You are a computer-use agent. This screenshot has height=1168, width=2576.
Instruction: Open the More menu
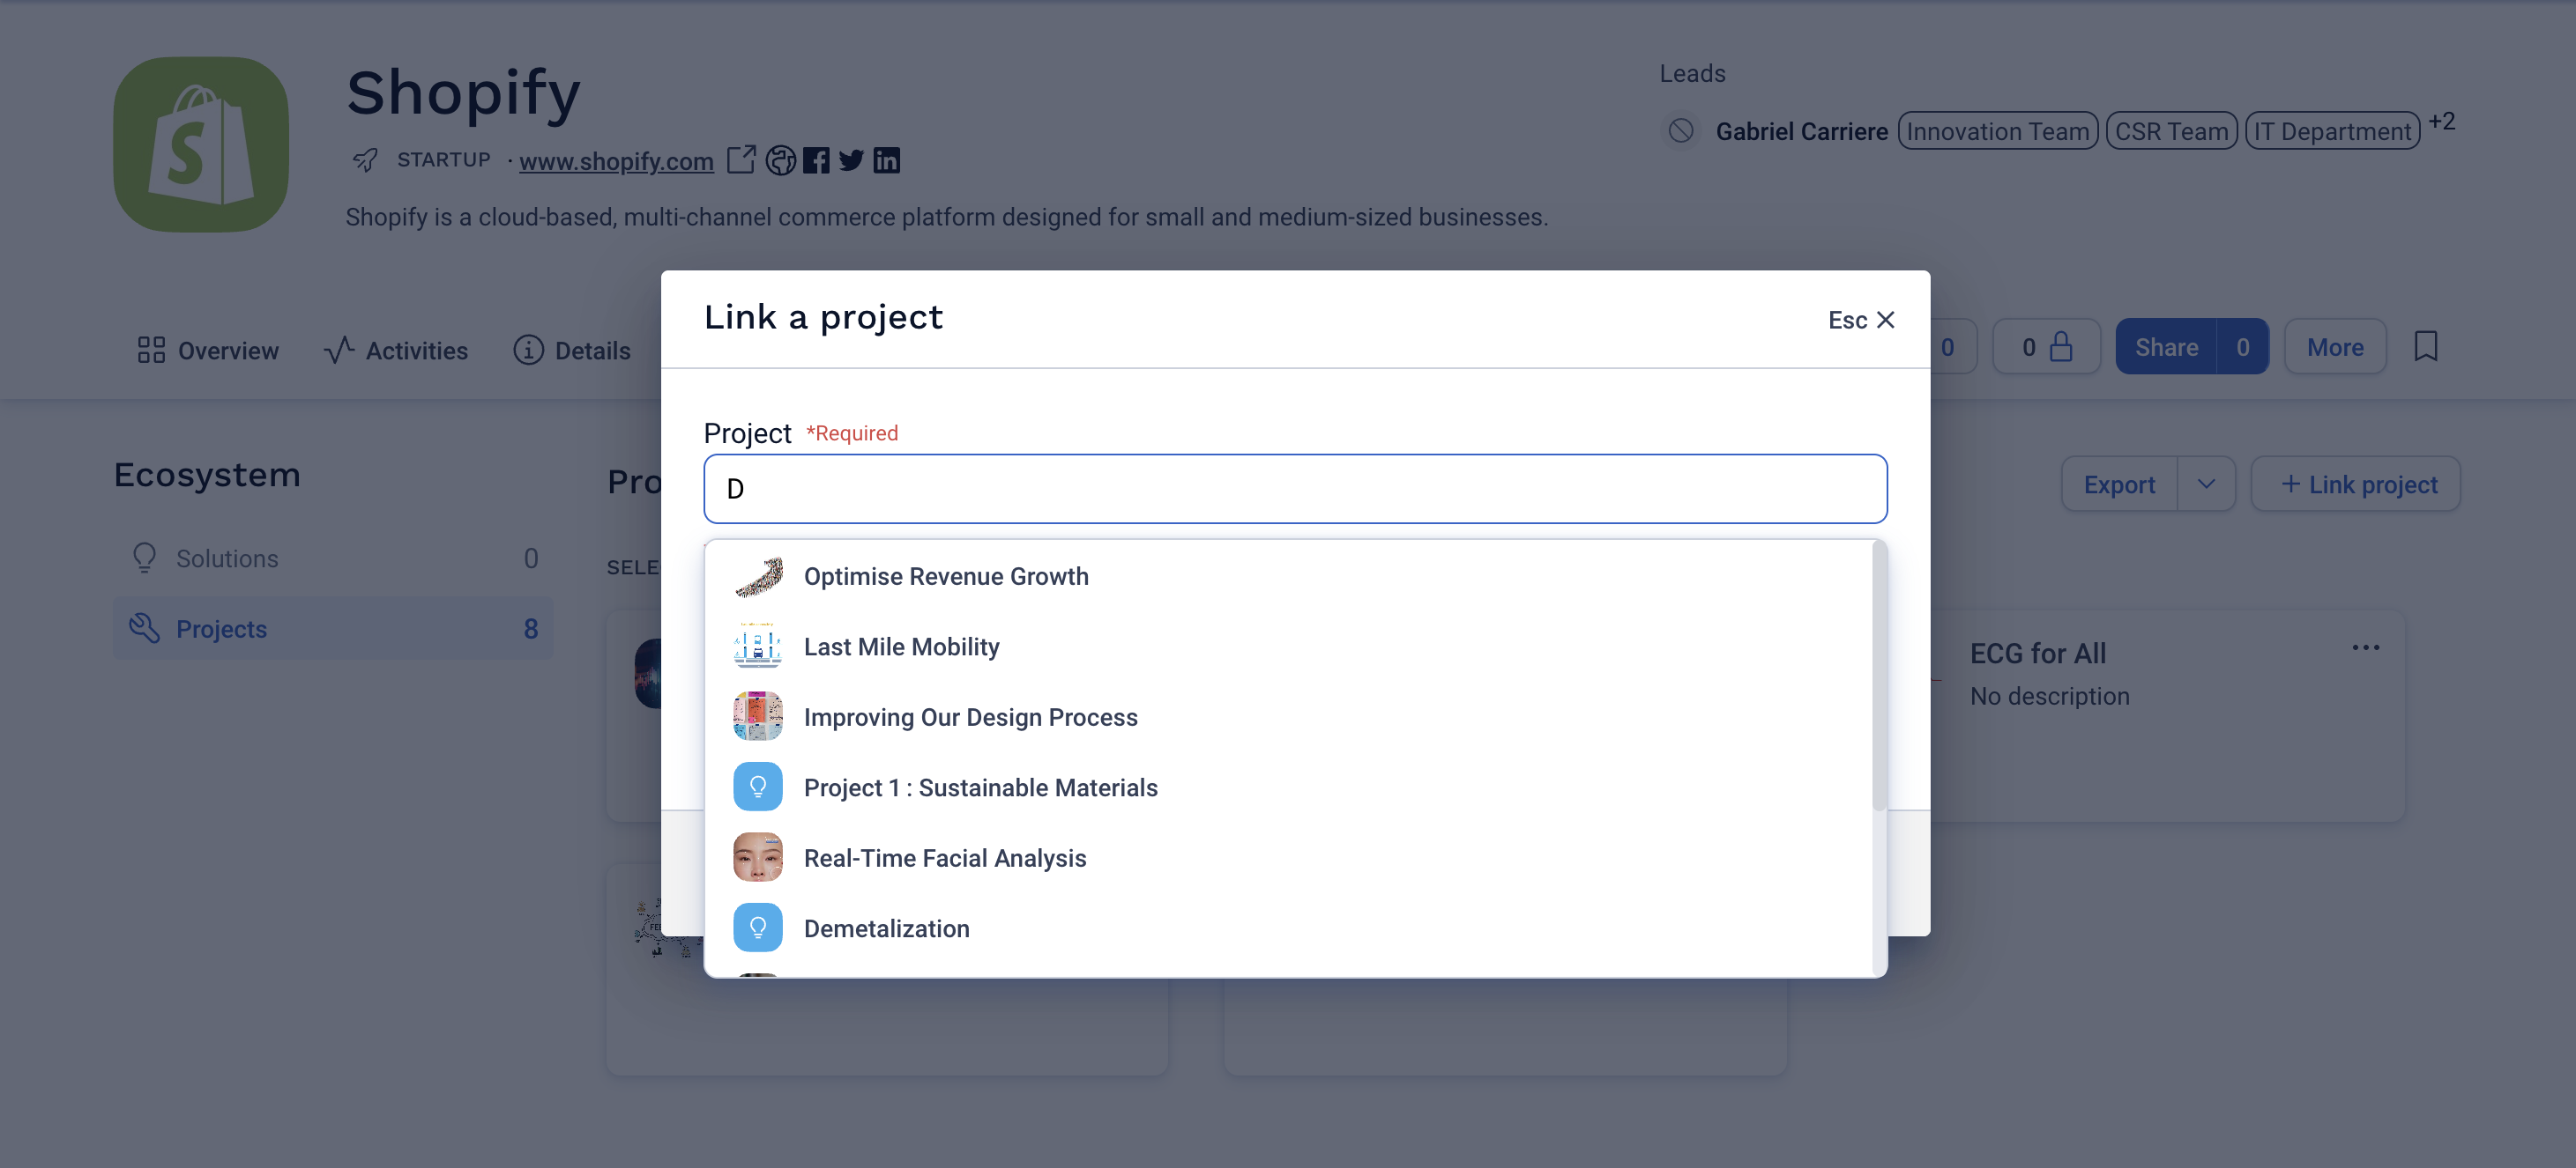2335,347
